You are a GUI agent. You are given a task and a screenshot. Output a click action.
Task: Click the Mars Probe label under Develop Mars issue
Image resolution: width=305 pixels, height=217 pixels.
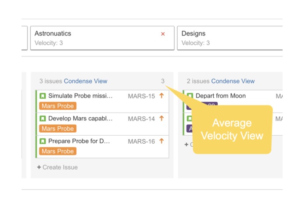(58, 129)
